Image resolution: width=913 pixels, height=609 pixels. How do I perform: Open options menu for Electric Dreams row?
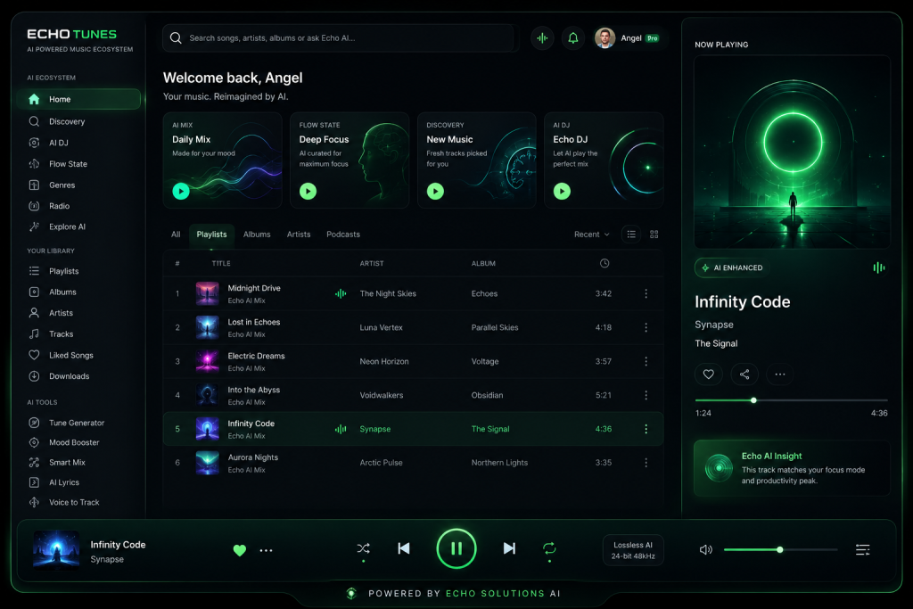pyautogui.click(x=646, y=361)
